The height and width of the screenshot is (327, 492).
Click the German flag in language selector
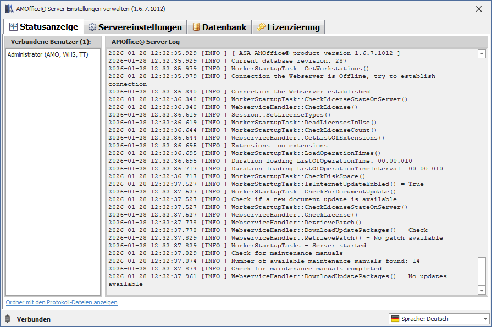tap(395, 319)
